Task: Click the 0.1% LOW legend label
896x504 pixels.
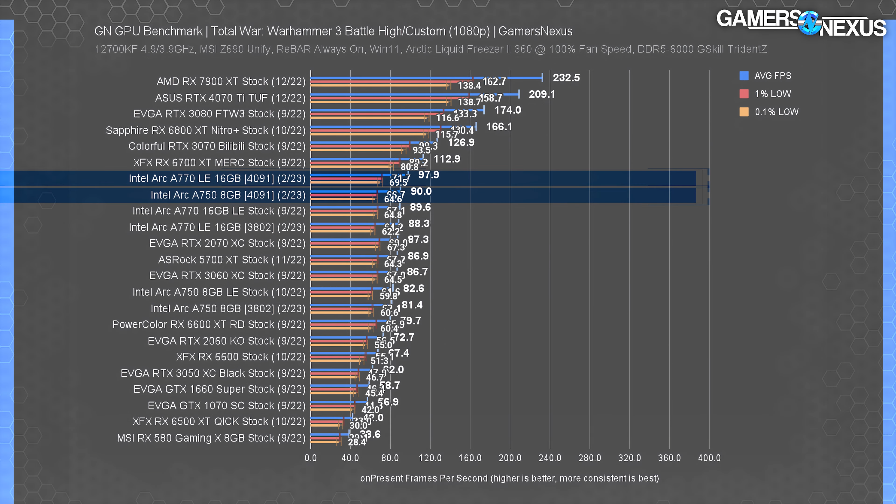Action: 777,112
